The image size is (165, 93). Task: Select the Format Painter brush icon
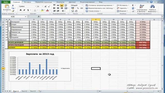tap(13, 11)
